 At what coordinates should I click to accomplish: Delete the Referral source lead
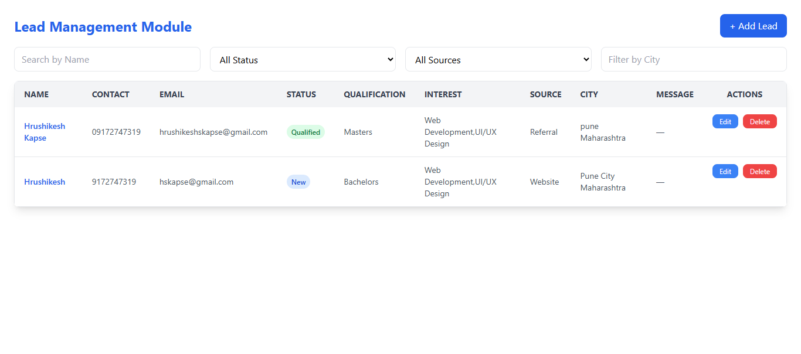759,121
